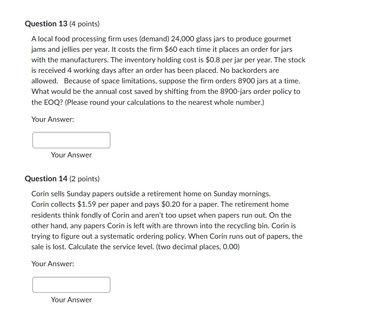
Task: Click inside the Question 14 answer box
Action: pyautogui.click(x=71, y=284)
